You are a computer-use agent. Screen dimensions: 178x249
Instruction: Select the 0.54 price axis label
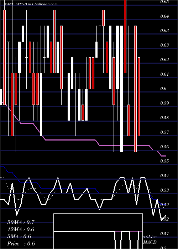tap(164, 176)
